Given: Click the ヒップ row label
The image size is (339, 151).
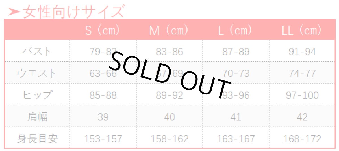Looking at the screenshot, I should click(x=37, y=95).
